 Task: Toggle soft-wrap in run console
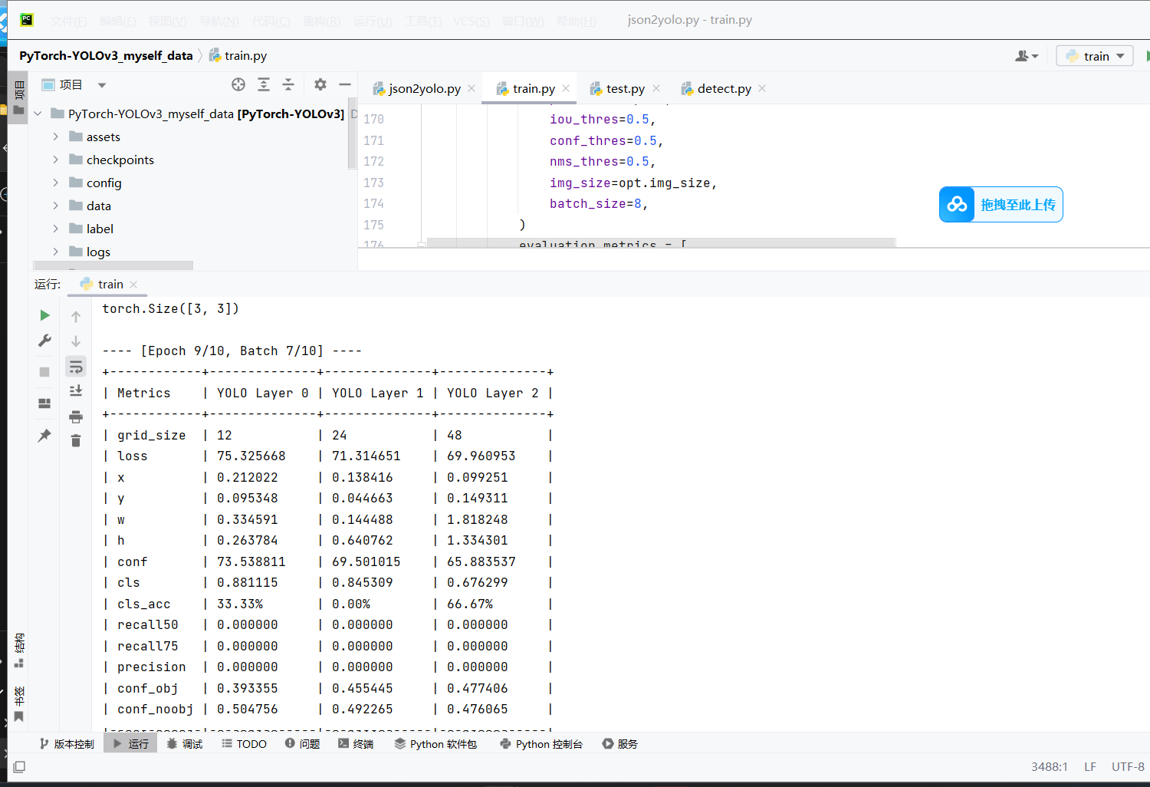(76, 367)
